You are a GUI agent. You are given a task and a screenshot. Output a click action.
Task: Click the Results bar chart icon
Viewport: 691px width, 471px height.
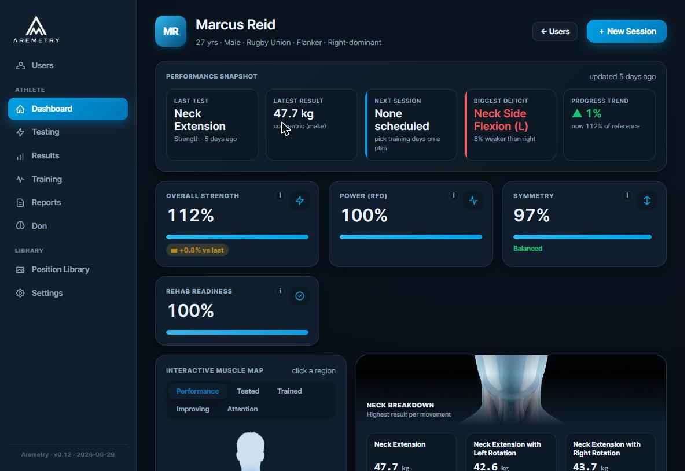tap(20, 156)
